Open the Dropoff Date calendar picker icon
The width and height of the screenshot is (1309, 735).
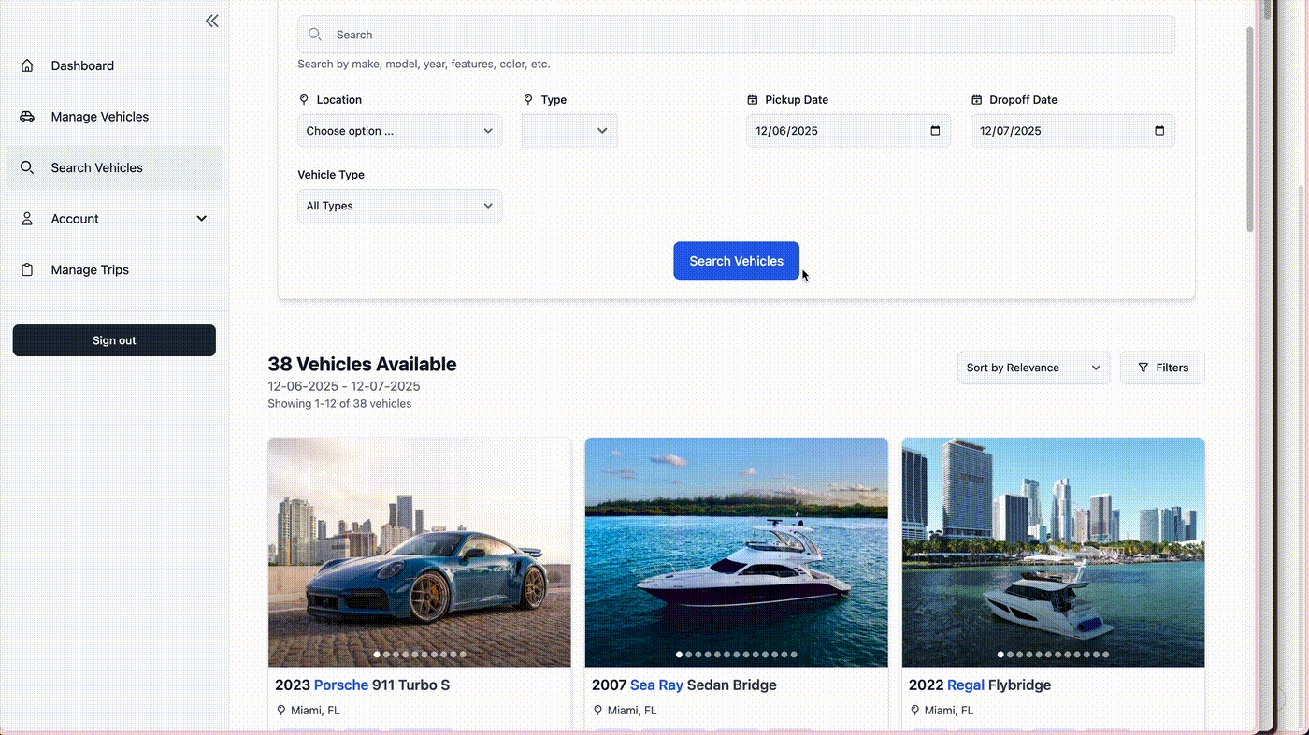(1159, 131)
